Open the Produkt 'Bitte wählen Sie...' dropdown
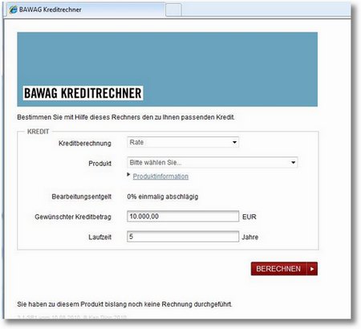Viewport: 361px width, 329px height. [213, 162]
